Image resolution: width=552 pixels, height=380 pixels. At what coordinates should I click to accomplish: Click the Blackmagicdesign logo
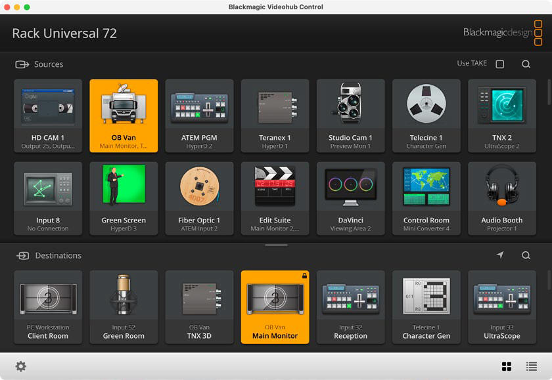coord(503,33)
